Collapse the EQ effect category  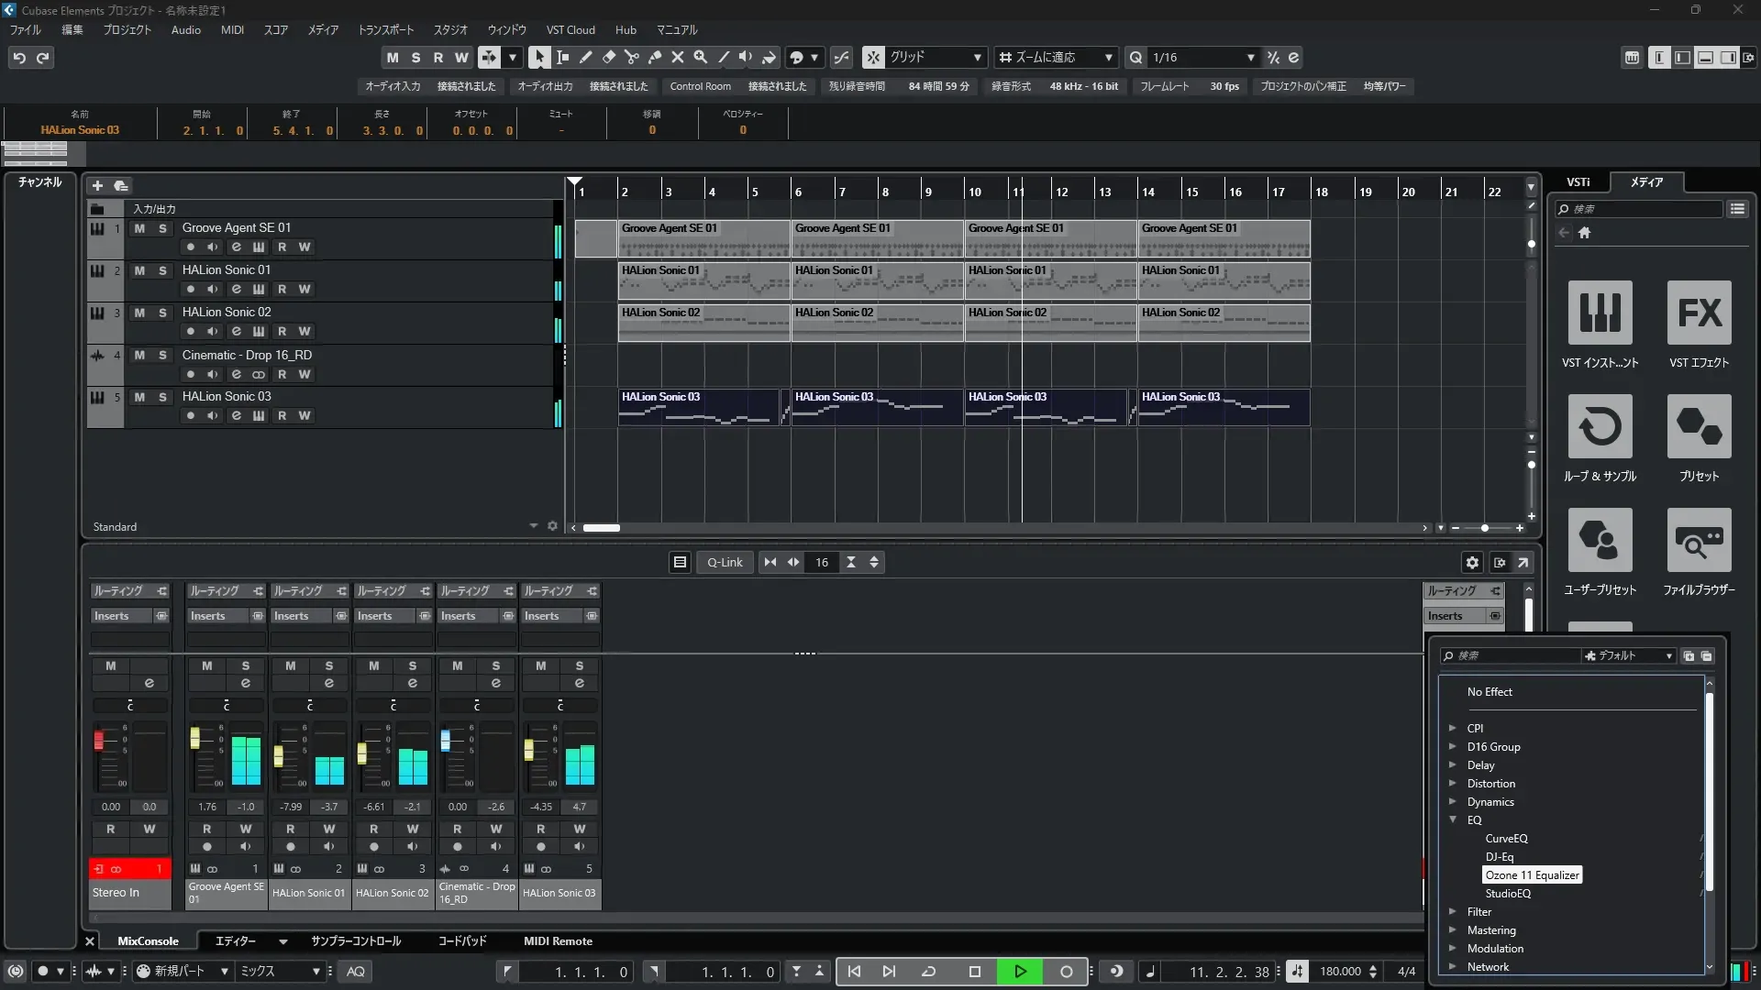click(1452, 819)
